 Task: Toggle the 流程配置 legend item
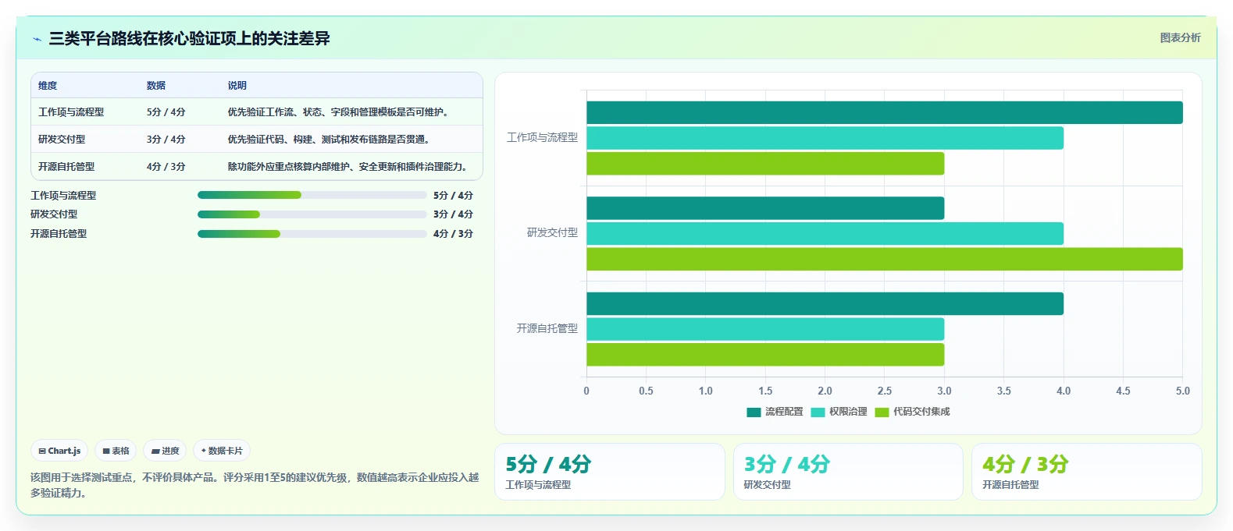[x=775, y=412]
